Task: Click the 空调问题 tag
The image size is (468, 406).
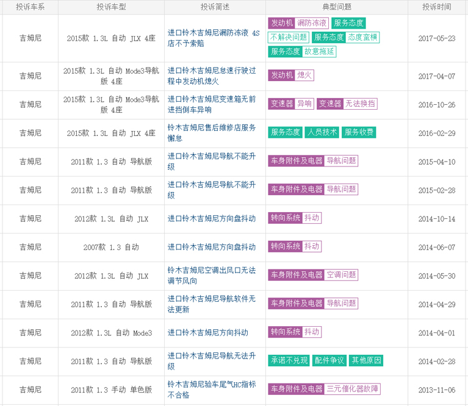Action: coord(341,275)
